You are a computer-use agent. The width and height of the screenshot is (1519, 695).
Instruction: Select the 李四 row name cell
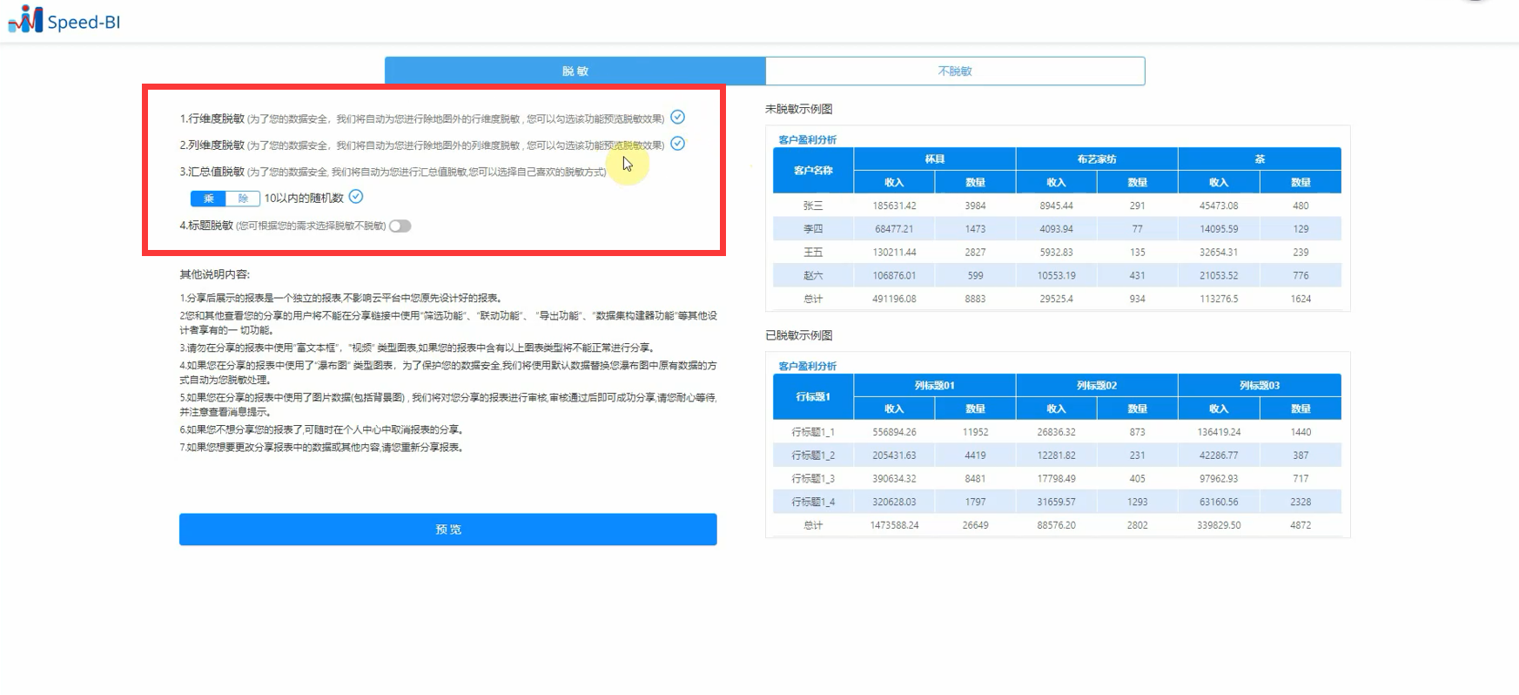pos(813,229)
